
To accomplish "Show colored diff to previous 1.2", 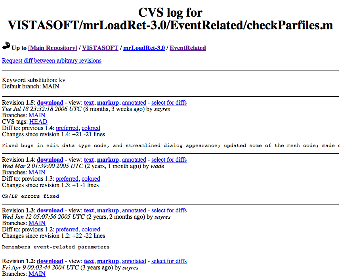I will [91, 229].
